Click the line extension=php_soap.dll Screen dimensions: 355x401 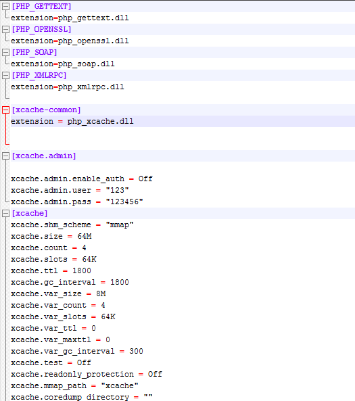(63, 64)
